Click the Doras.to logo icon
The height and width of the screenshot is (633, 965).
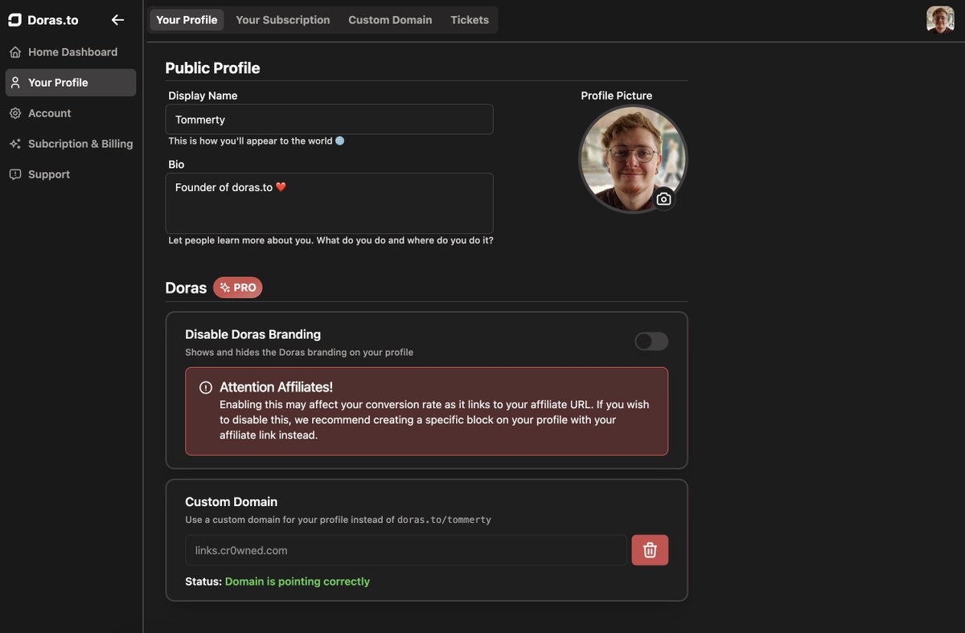pyautogui.click(x=14, y=20)
